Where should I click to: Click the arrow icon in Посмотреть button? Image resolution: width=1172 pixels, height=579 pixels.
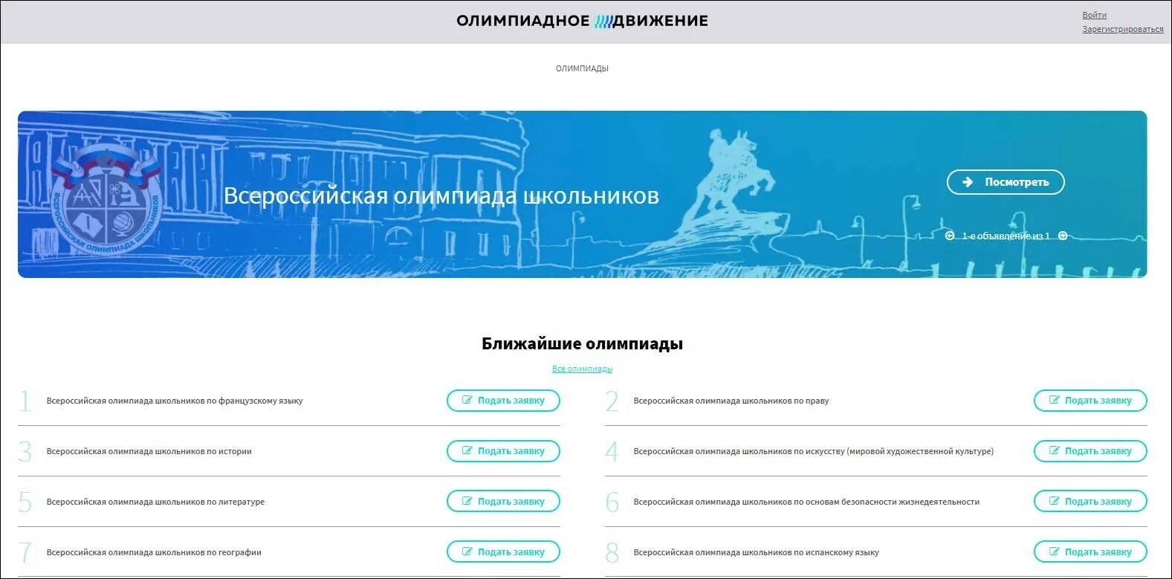968,182
